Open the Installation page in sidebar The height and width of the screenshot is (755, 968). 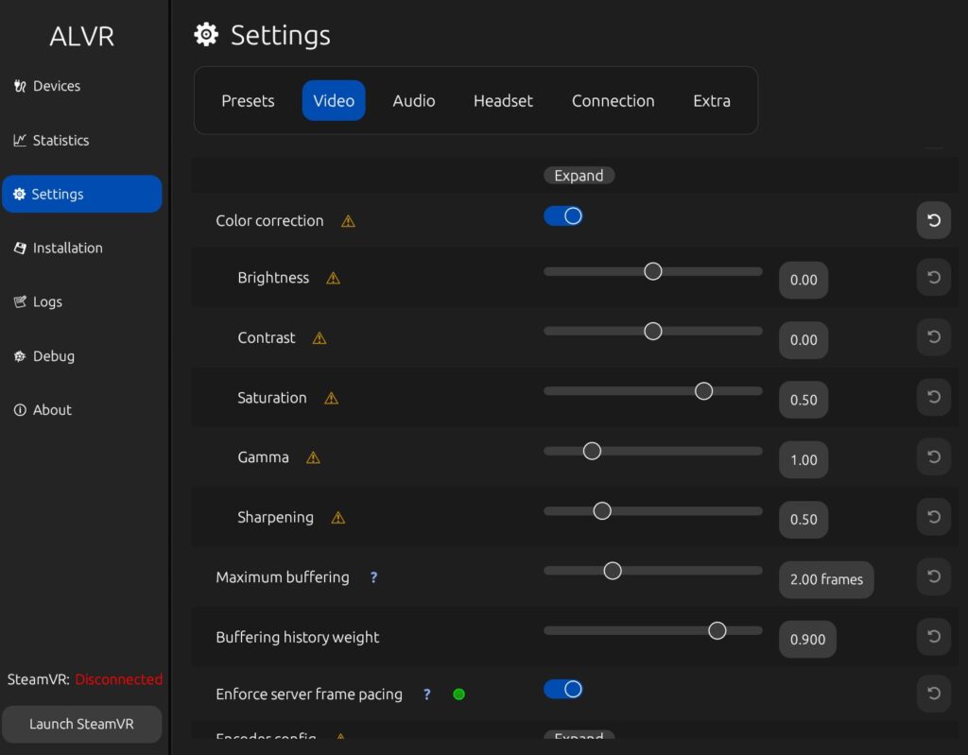coord(67,248)
